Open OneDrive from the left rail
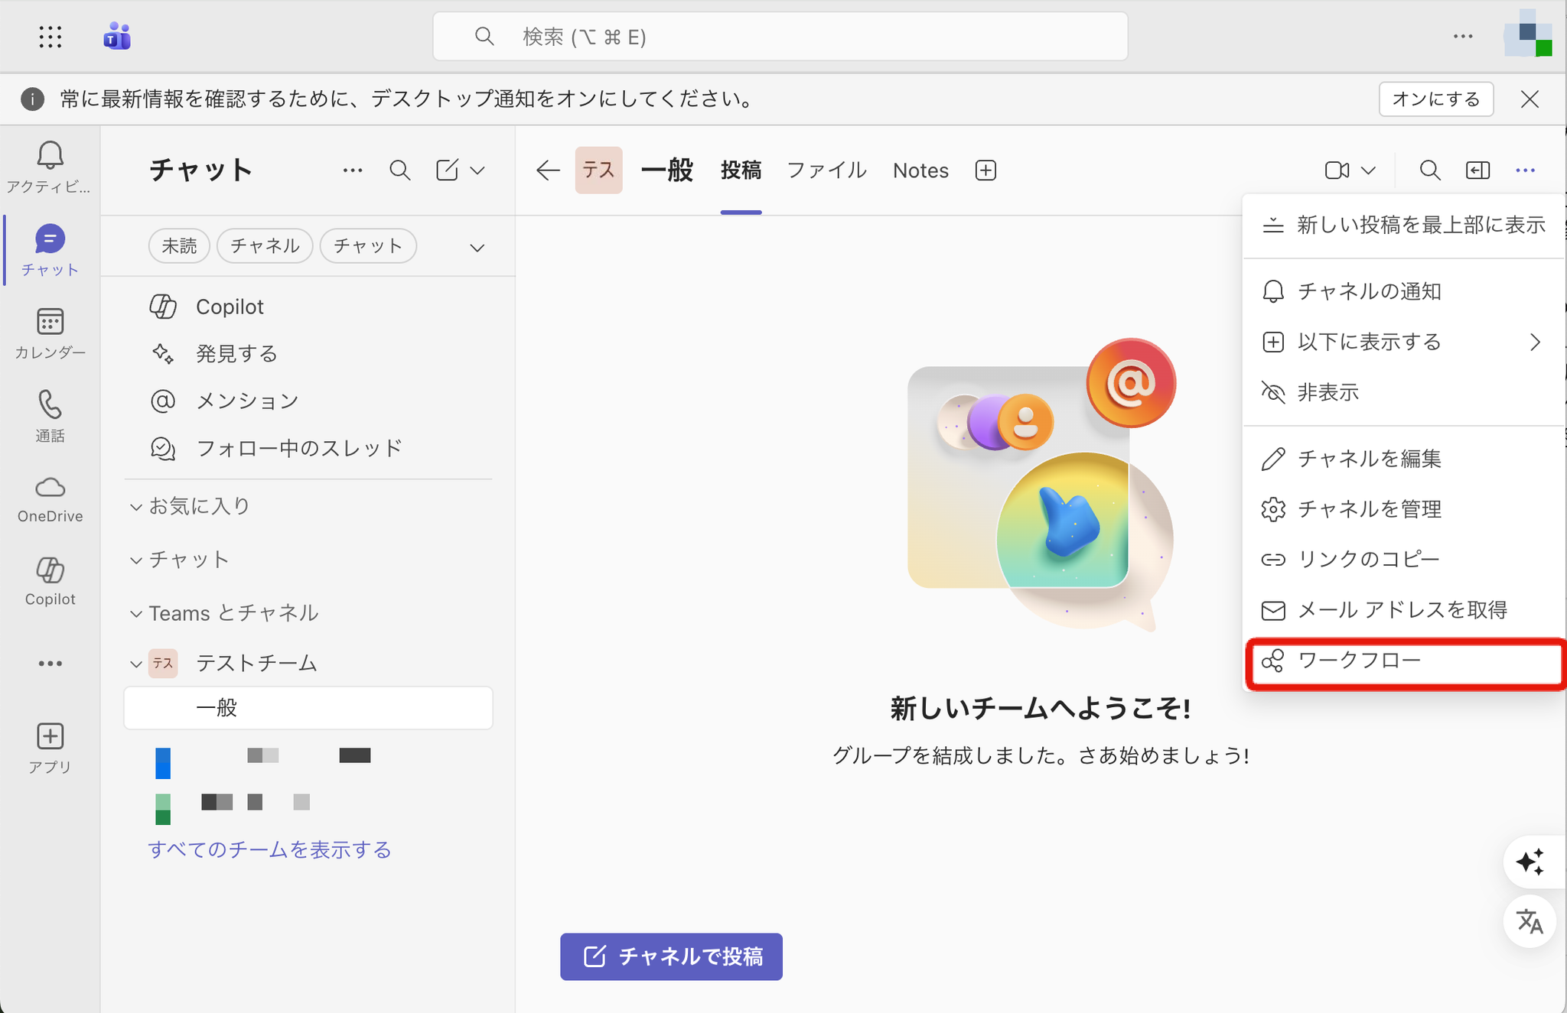 (50, 488)
